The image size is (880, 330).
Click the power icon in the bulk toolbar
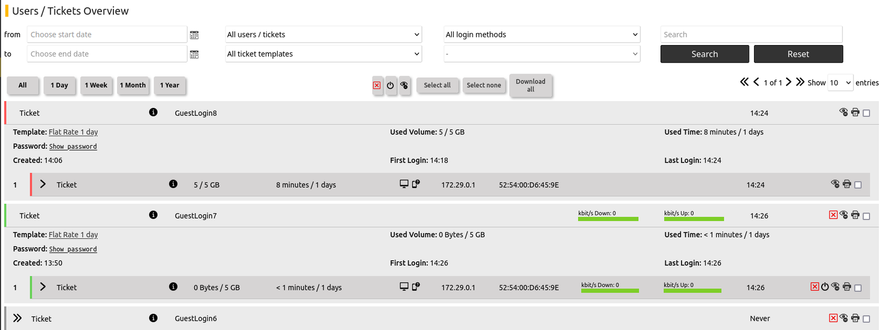[391, 86]
